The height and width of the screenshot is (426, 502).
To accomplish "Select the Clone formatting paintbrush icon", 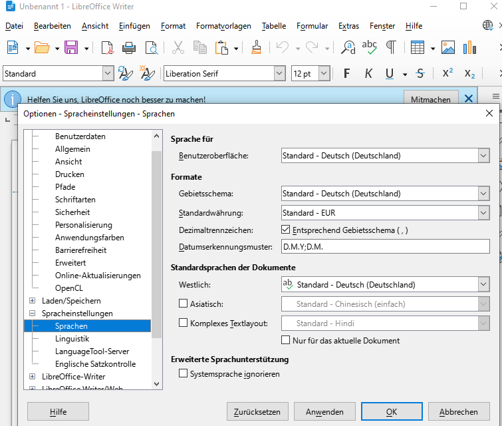I will coord(256,47).
